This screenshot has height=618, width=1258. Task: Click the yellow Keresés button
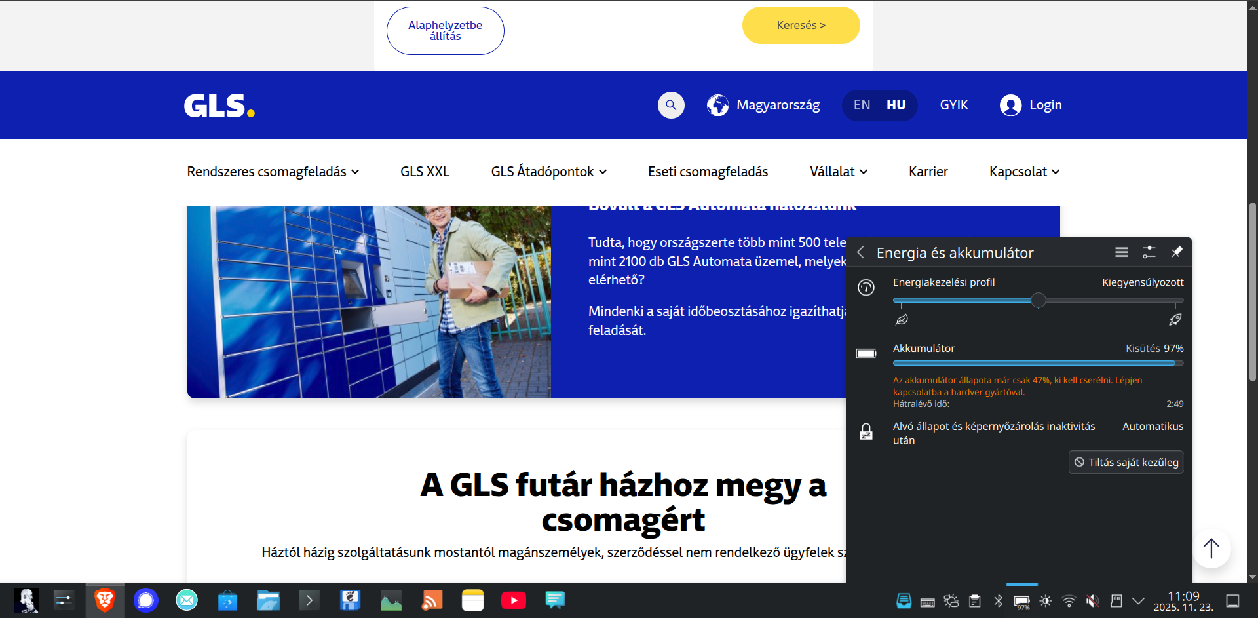pos(801,26)
